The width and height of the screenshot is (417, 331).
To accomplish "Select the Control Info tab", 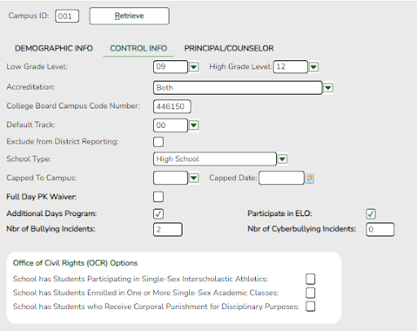I will 138,48.
